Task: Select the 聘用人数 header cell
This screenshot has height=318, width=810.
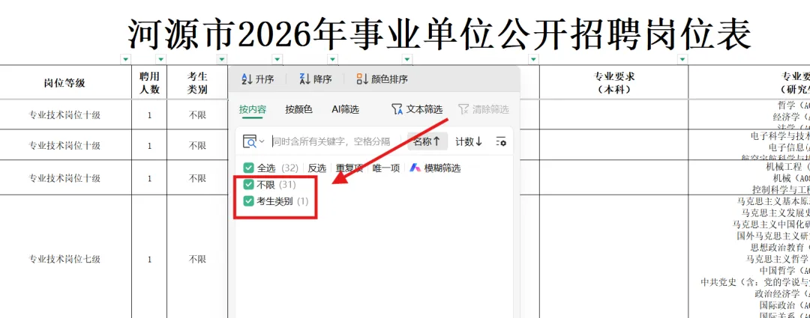Action: [149, 82]
